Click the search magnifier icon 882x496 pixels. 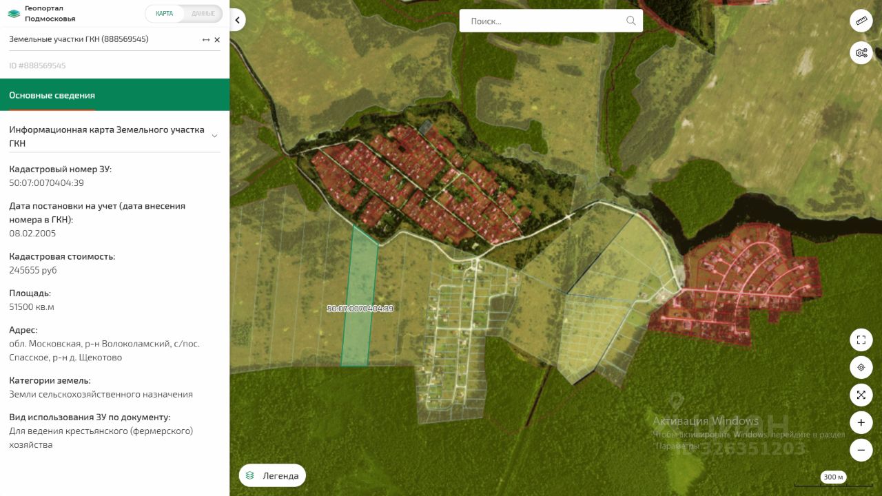(630, 21)
